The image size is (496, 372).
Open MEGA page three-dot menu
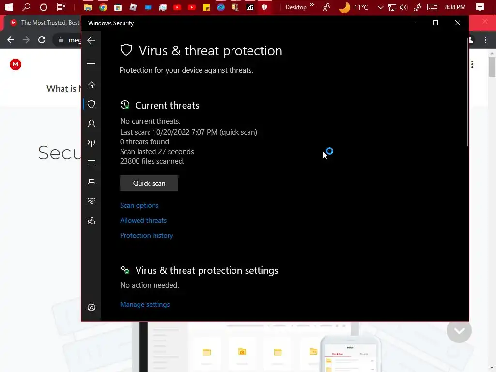click(x=472, y=64)
